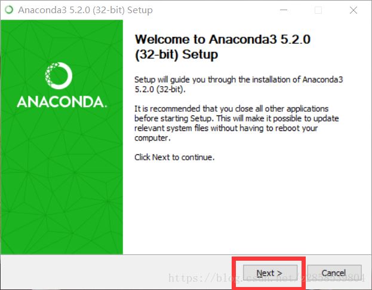Click the window title 'Anaconda3 5.2.0 (32-bit) Setup'
The height and width of the screenshot is (290, 372).
[85, 10]
